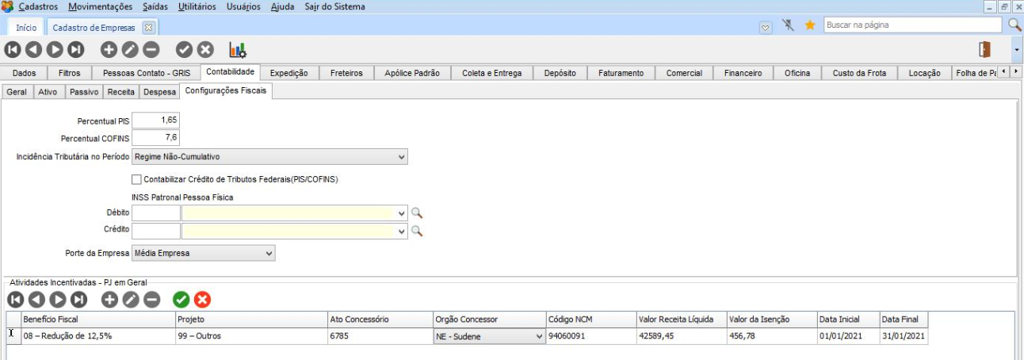
Task: Remove the Atividades Incentivadas entry
Action: click(152, 300)
